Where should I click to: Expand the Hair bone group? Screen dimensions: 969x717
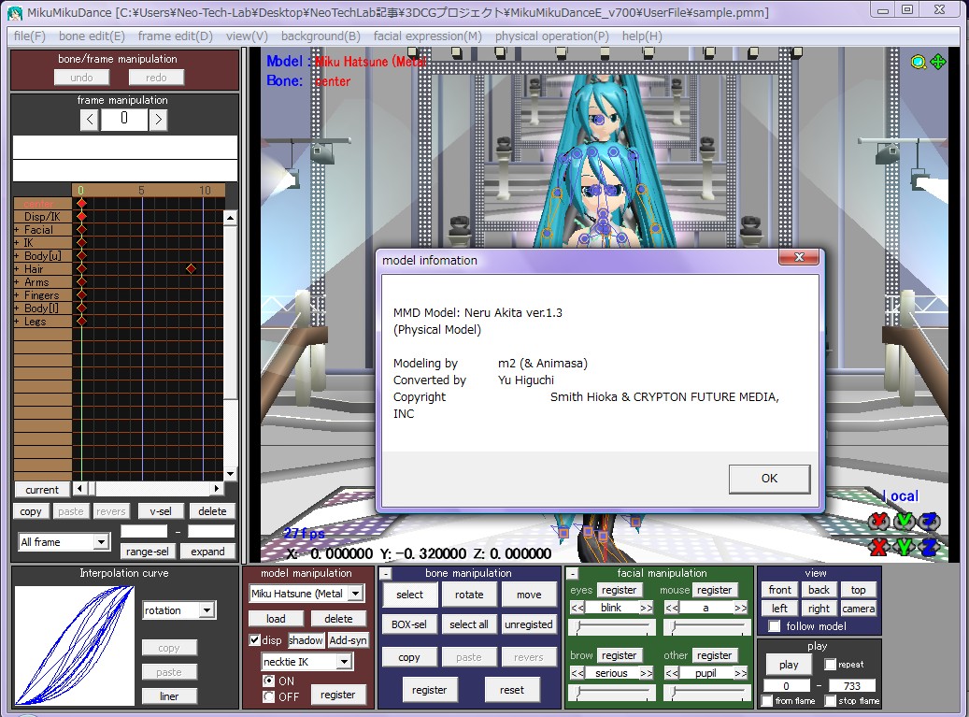(17, 269)
